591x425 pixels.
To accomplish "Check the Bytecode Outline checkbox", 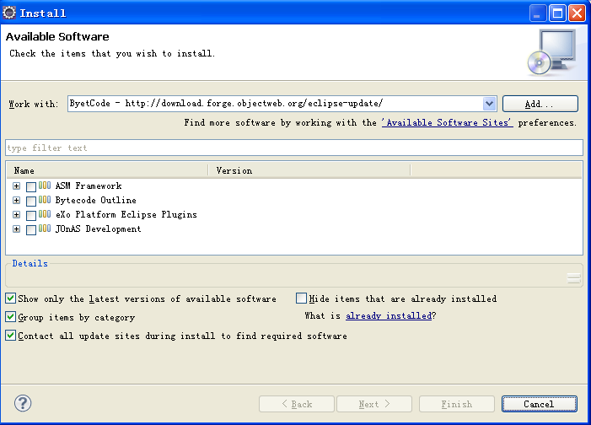I will pos(31,201).
